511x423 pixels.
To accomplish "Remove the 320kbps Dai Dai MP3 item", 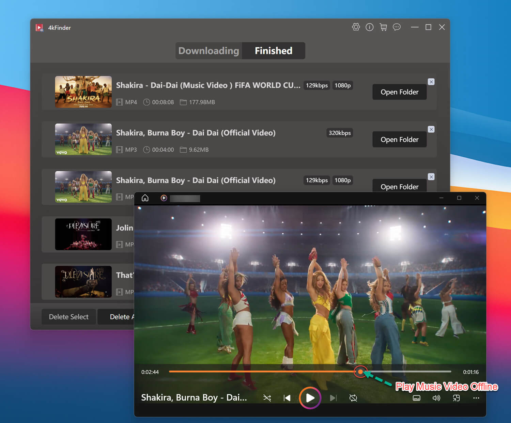I will [x=431, y=129].
